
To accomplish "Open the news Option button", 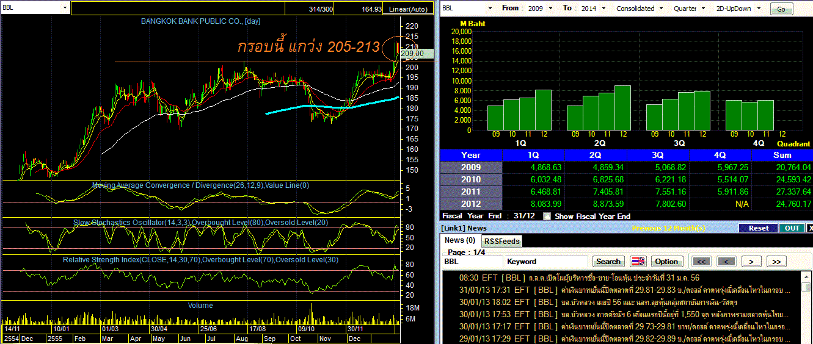I will click(x=666, y=261).
